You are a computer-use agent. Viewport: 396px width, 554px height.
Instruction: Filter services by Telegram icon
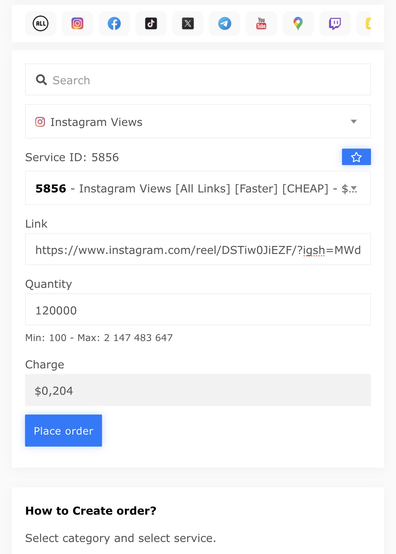(x=225, y=24)
